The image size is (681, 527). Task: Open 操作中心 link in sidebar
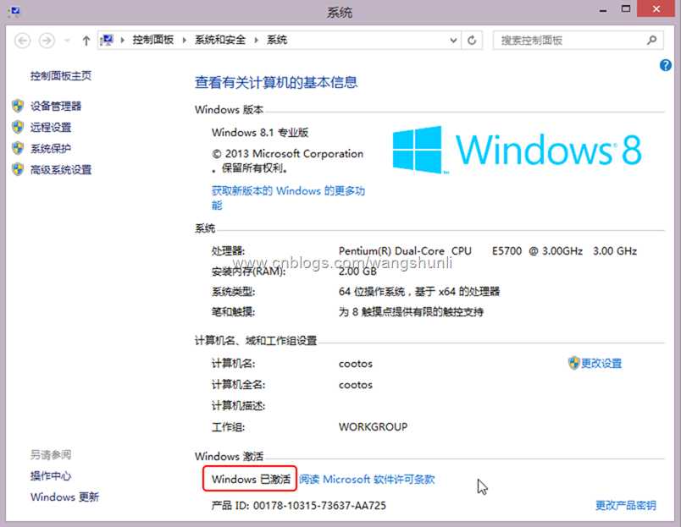point(50,475)
